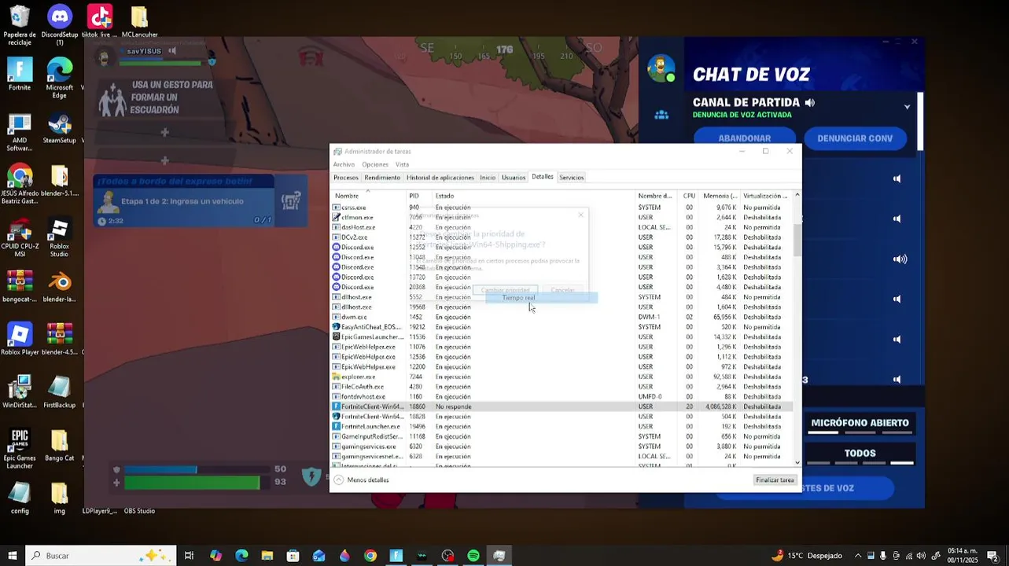Open the MCLancuher folder on the desktop
The image size is (1009, 566).
(x=139, y=21)
